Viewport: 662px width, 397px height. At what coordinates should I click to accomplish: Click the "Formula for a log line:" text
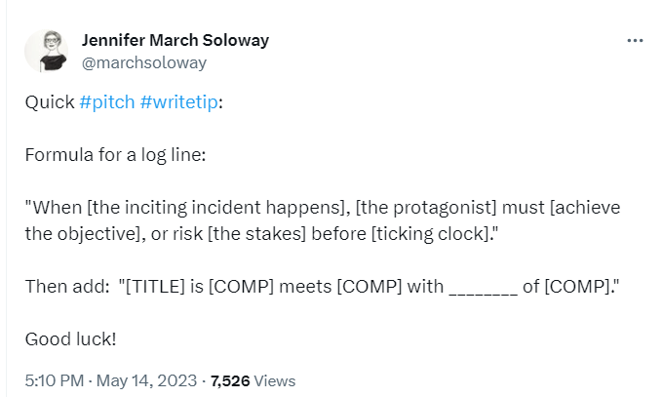pyautogui.click(x=115, y=154)
